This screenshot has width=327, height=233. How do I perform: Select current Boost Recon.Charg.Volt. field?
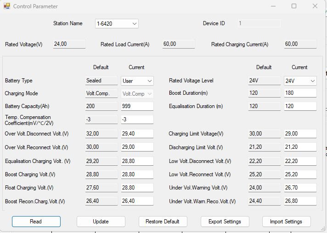point(137,201)
